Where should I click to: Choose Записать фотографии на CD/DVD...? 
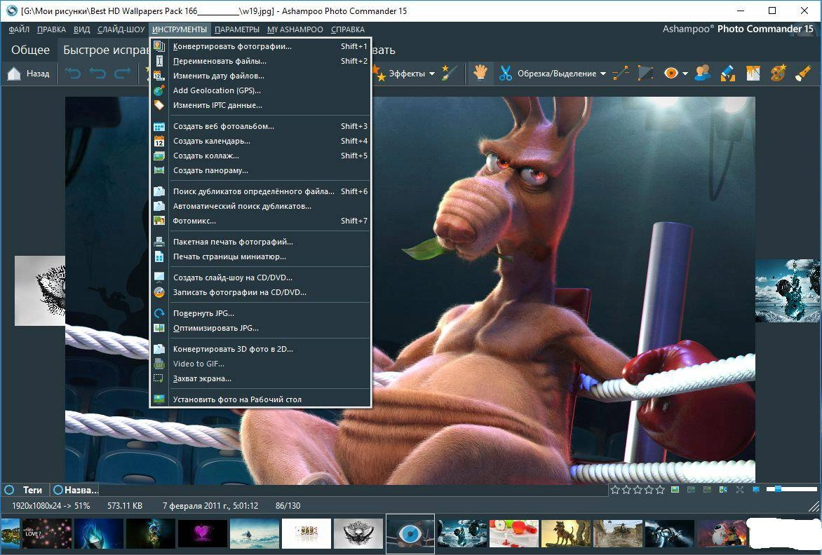pyautogui.click(x=260, y=292)
